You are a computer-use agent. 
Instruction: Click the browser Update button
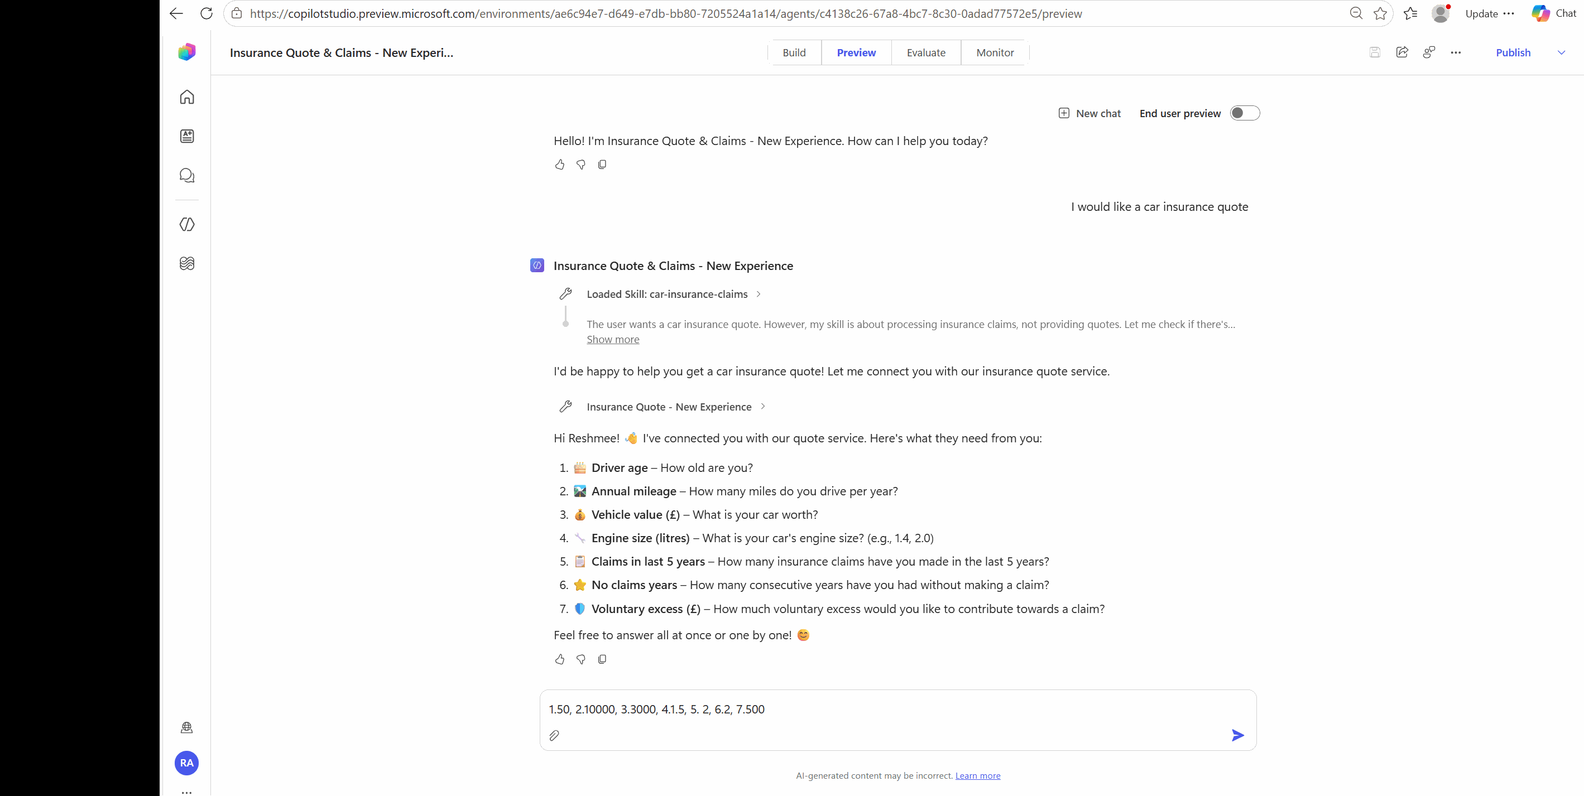pyautogui.click(x=1481, y=13)
